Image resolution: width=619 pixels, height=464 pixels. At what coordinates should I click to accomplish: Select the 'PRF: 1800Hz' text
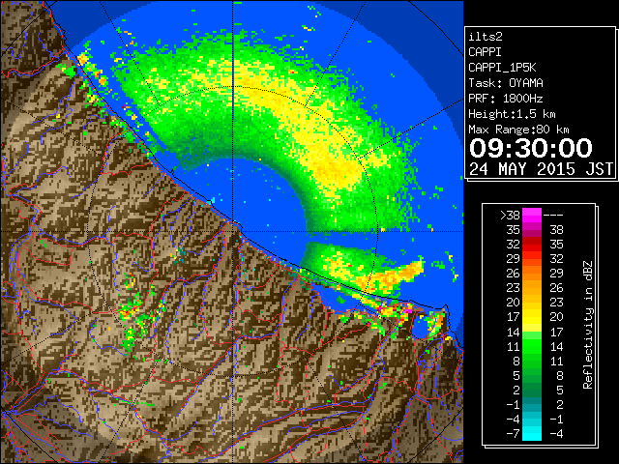[x=506, y=99]
